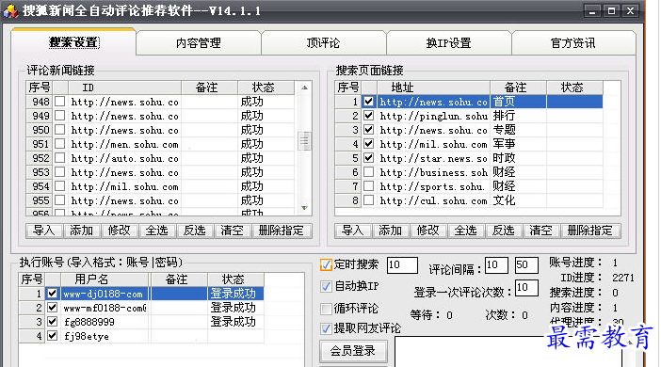Switch to the 官方资讯 tab
Image resolution: width=661 pixels, height=367 pixels.
[x=573, y=43]
